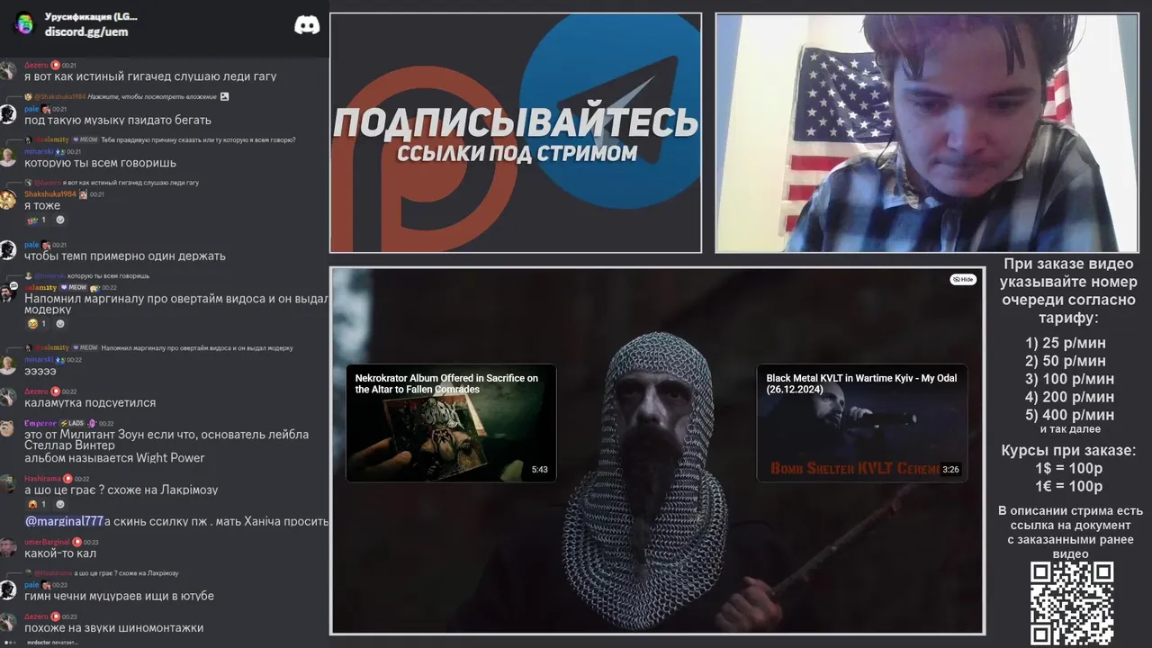The height and width of the screenshot is (648, 1152).
Task: Open pale's avatar beside 'под такую музыку' message
Action: point(8,114)
